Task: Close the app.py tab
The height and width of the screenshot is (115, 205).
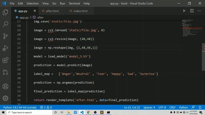Action: click(35, 11)
